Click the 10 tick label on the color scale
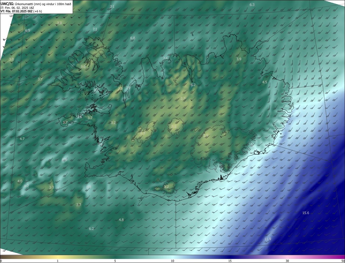Viewport: 345px width, 263px height. point(172,261)
